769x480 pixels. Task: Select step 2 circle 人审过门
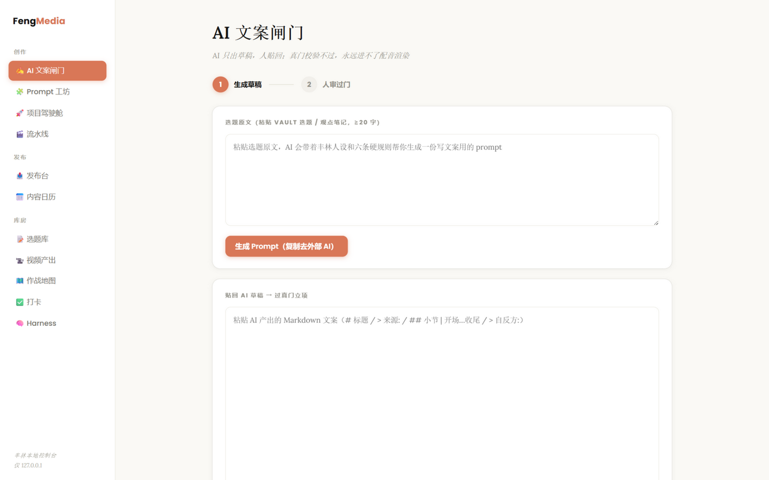coord(309,84)
